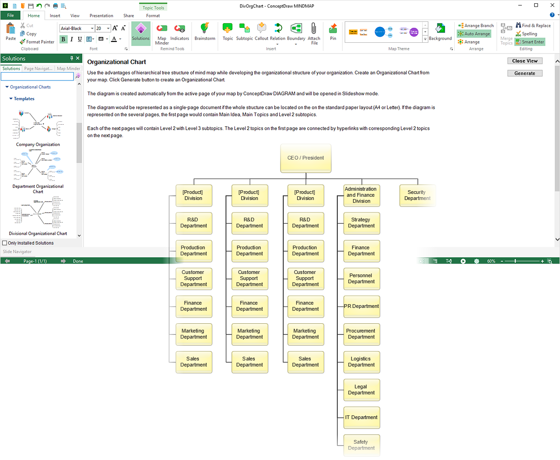
Task: Run the Spelling check
Action: [x=526, y=33]
